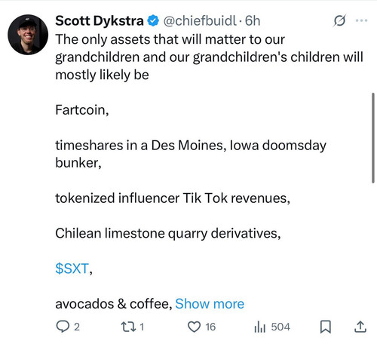Open the reply comment icon
This screenshot has width=377, height=344.
click(x=63, y=327)
